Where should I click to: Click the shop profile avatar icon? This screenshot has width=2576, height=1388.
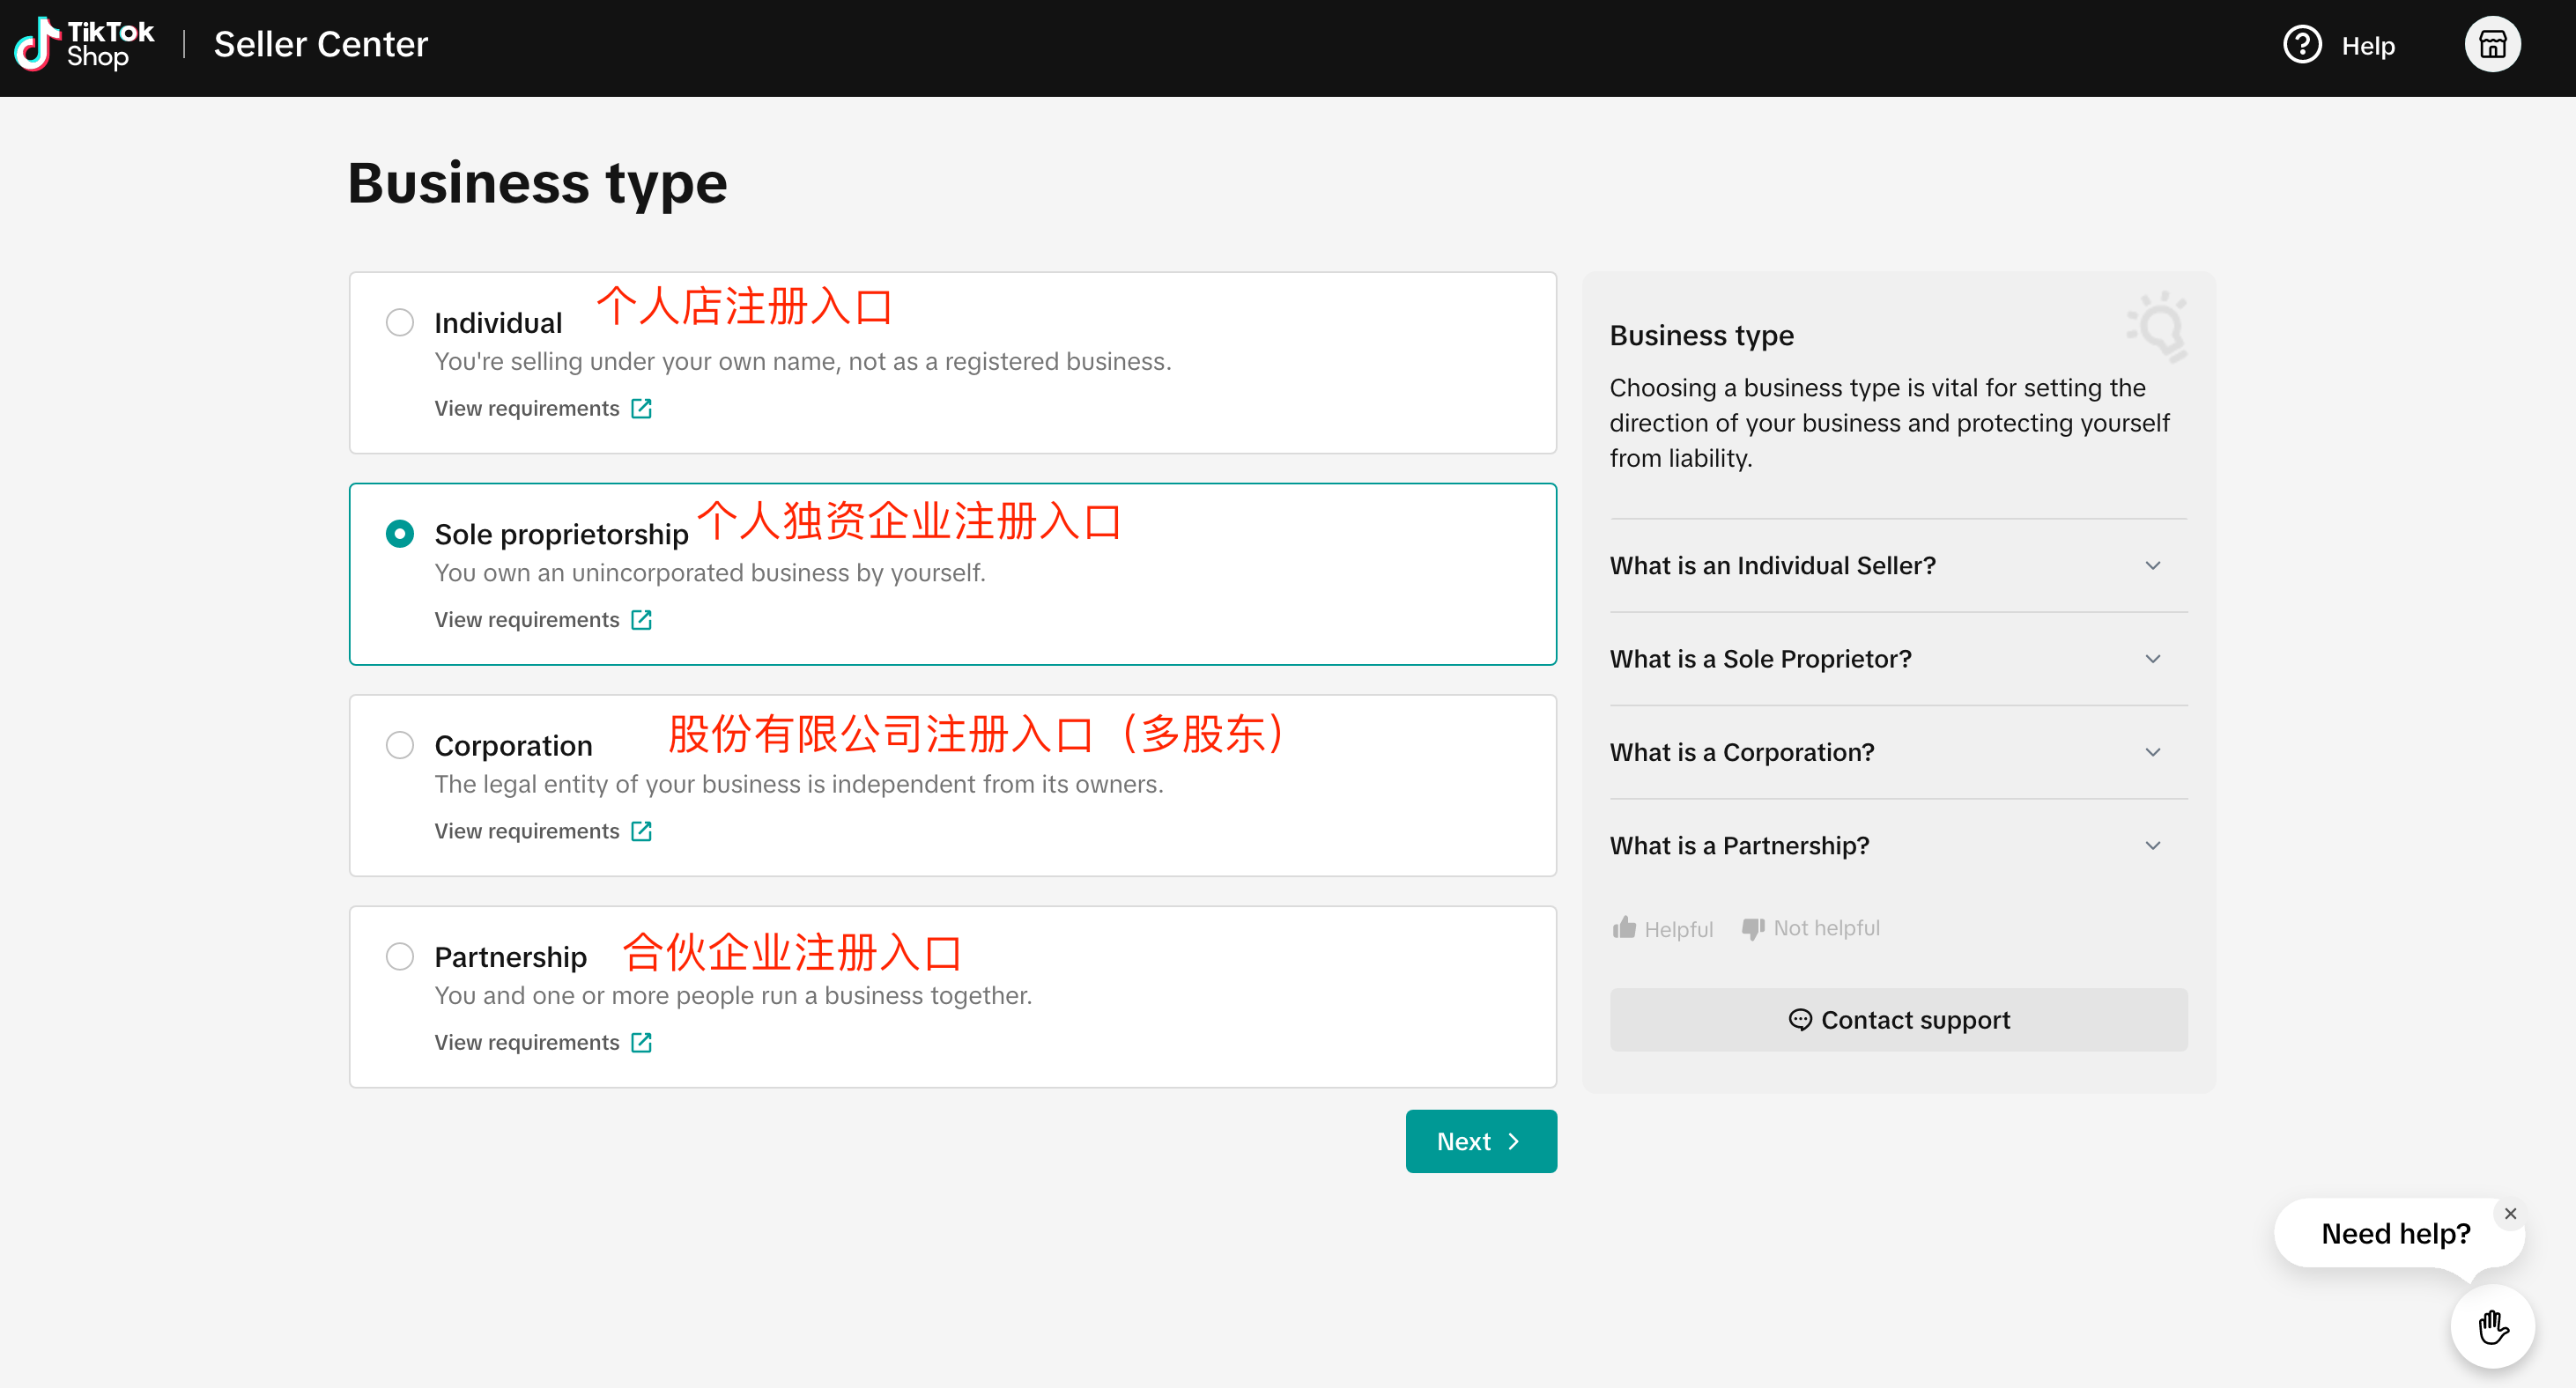tap(2491, 45)
